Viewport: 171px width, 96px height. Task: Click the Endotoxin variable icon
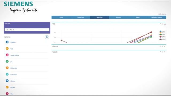point(7,74)
